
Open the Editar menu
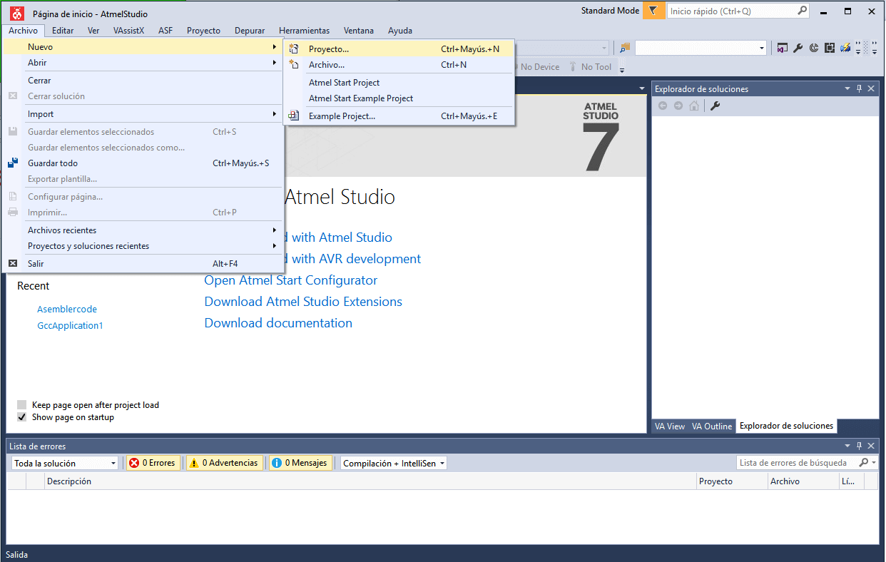63,31
